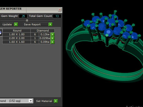Screen dimensions: 143x107
Task: Close the Gem Reporter panel
Action: coord(60,10)
